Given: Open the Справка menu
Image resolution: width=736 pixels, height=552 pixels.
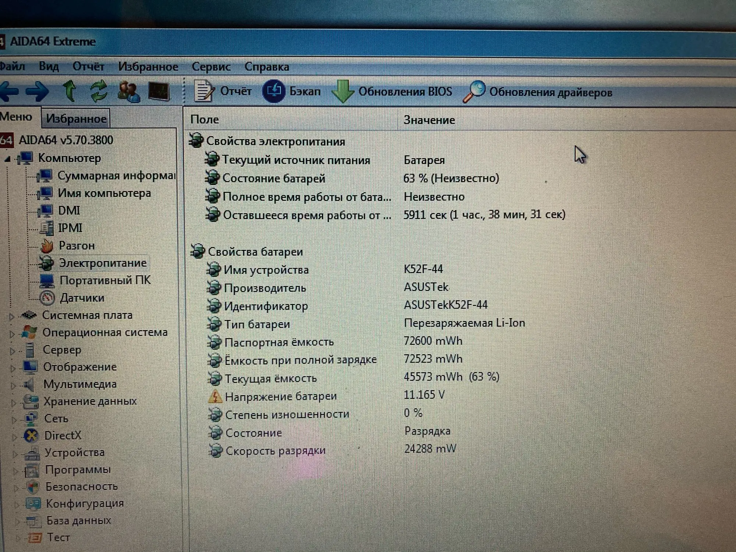Looking at the screenshot, I should click(x=266, y=67).
